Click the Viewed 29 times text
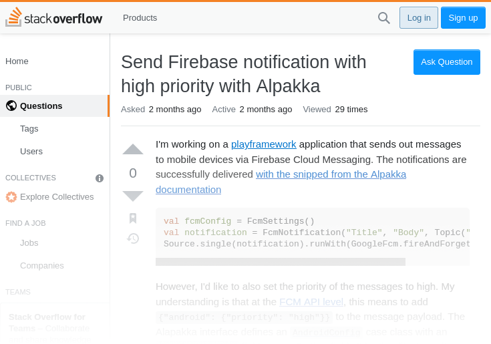 335,110
